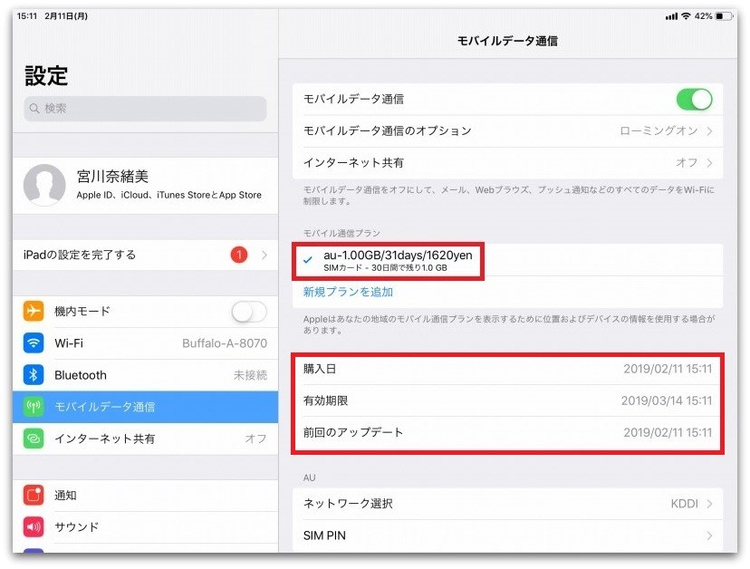Open 通知 in the settings sidebar

pos(146,496)
